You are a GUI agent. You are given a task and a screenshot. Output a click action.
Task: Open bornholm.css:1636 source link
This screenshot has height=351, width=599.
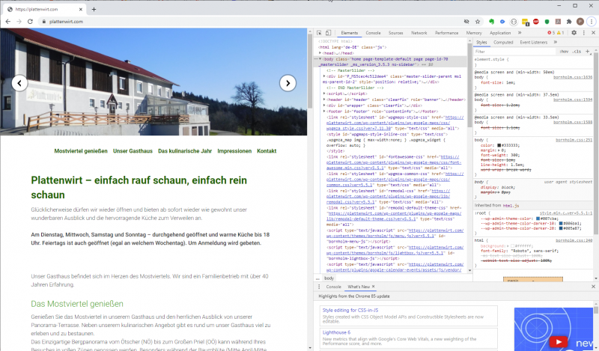573,77
